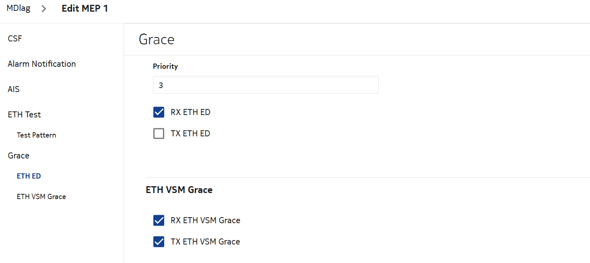The height and width of the screenshot is (263, 590).
Task: Click the breadcrumb chevron after MDlag
Action: point(44,9)
